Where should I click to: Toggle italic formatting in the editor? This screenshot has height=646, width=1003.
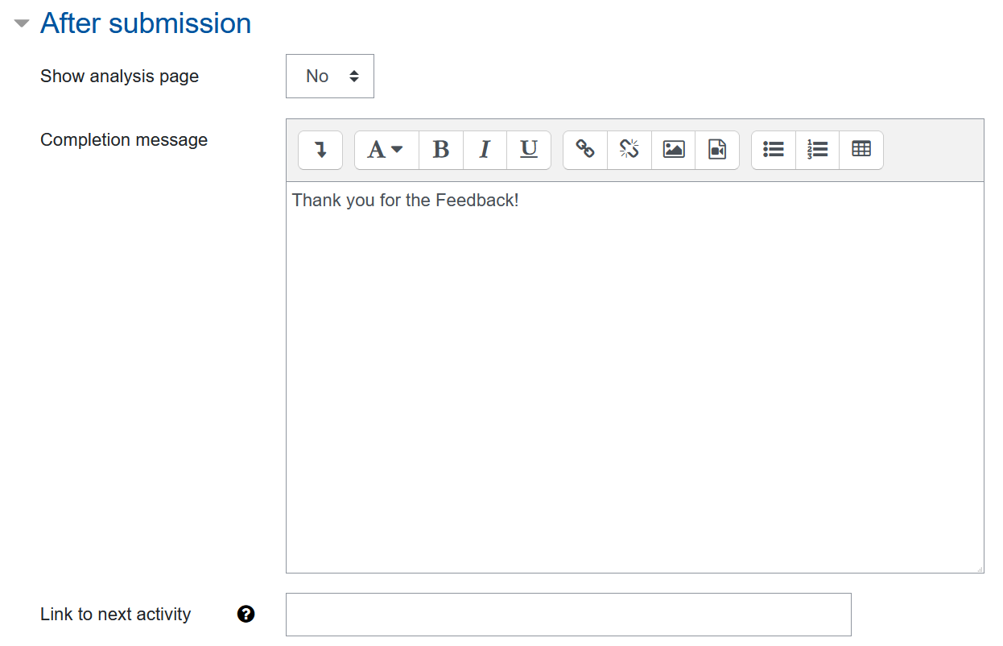click(x=485, y=150)
